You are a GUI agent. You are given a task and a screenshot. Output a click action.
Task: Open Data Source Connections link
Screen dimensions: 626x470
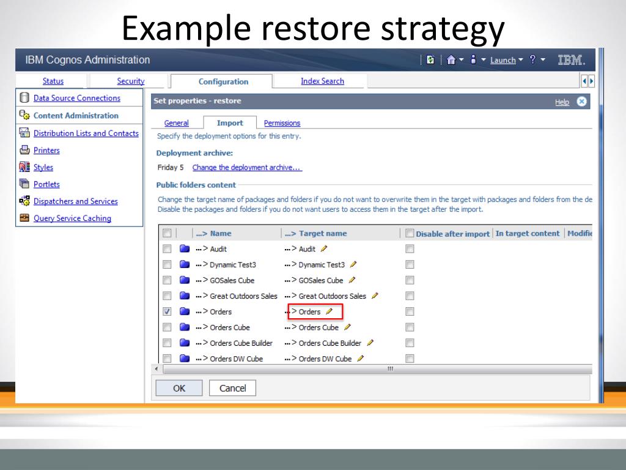coord(76,98)
